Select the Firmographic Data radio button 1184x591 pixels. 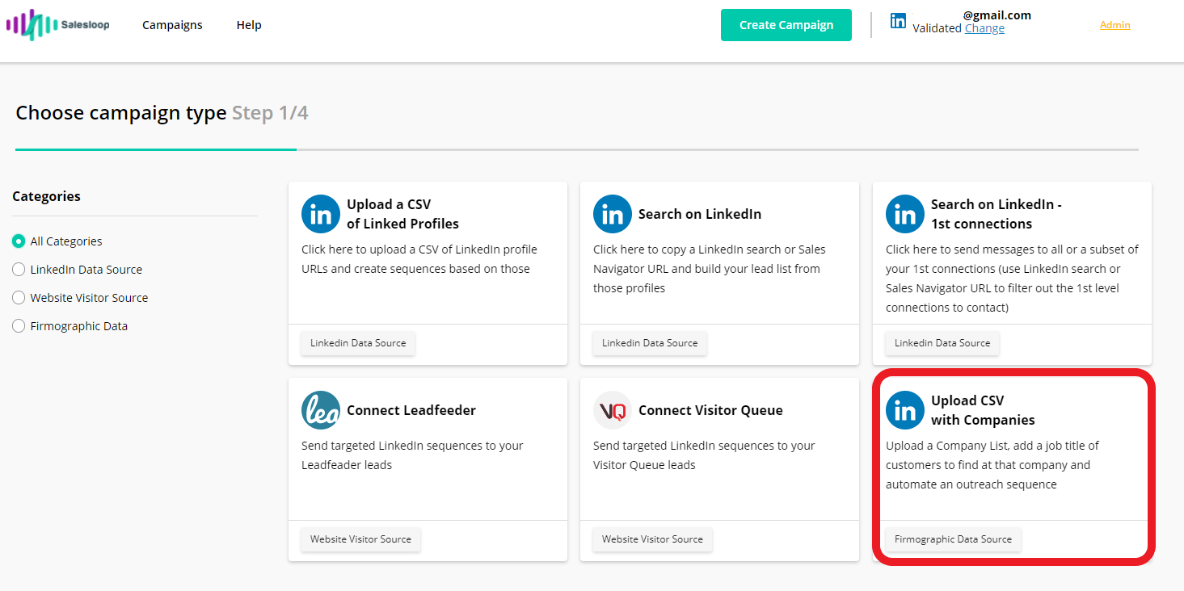pyautogui.click(x=19, y=326)
